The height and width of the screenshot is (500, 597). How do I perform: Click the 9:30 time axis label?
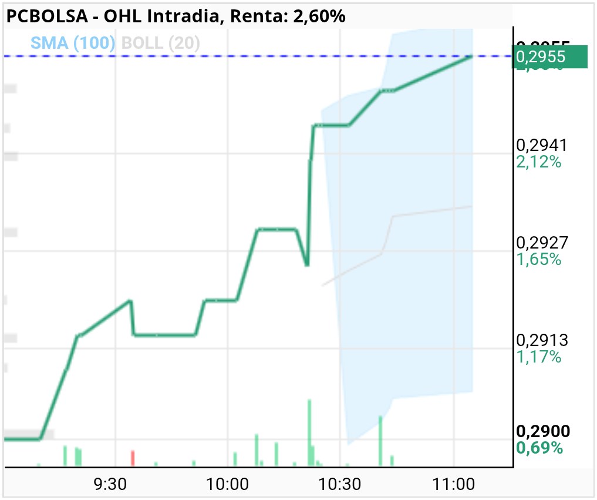click(110, 484)
